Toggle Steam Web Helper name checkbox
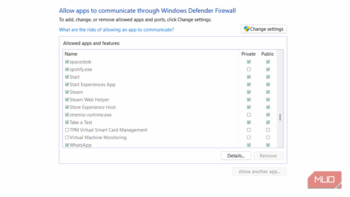 click(x=67, y=100)
